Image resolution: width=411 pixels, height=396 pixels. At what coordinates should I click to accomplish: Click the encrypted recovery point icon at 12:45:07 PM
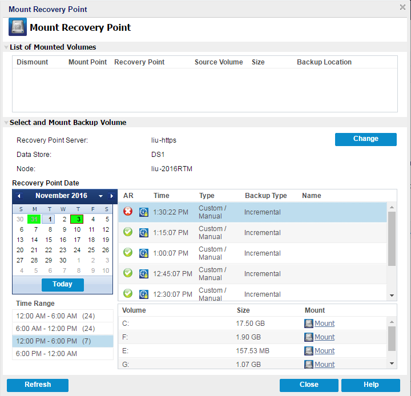coord(144,273)
